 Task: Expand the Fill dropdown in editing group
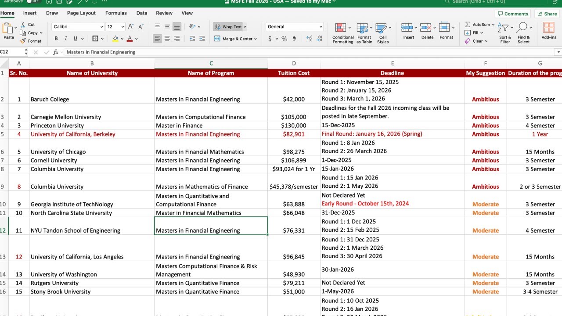click(482, 33)
